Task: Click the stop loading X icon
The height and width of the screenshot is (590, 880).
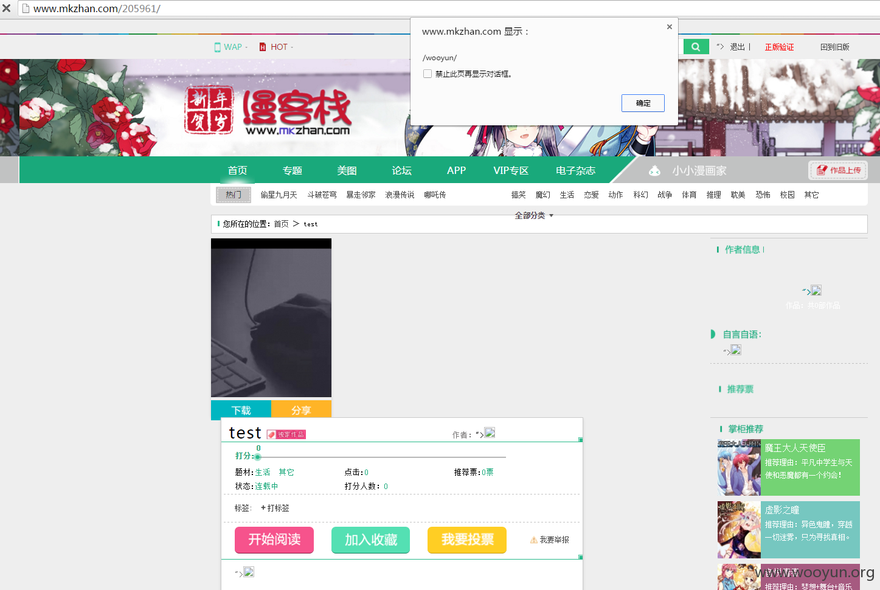Action: [x=7, y=9]
